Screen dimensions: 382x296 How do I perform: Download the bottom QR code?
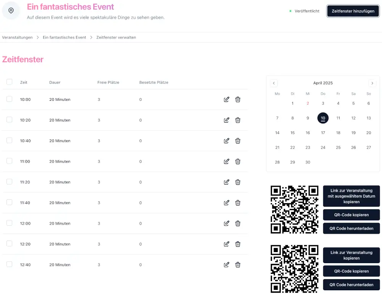[x=351, y=285]
